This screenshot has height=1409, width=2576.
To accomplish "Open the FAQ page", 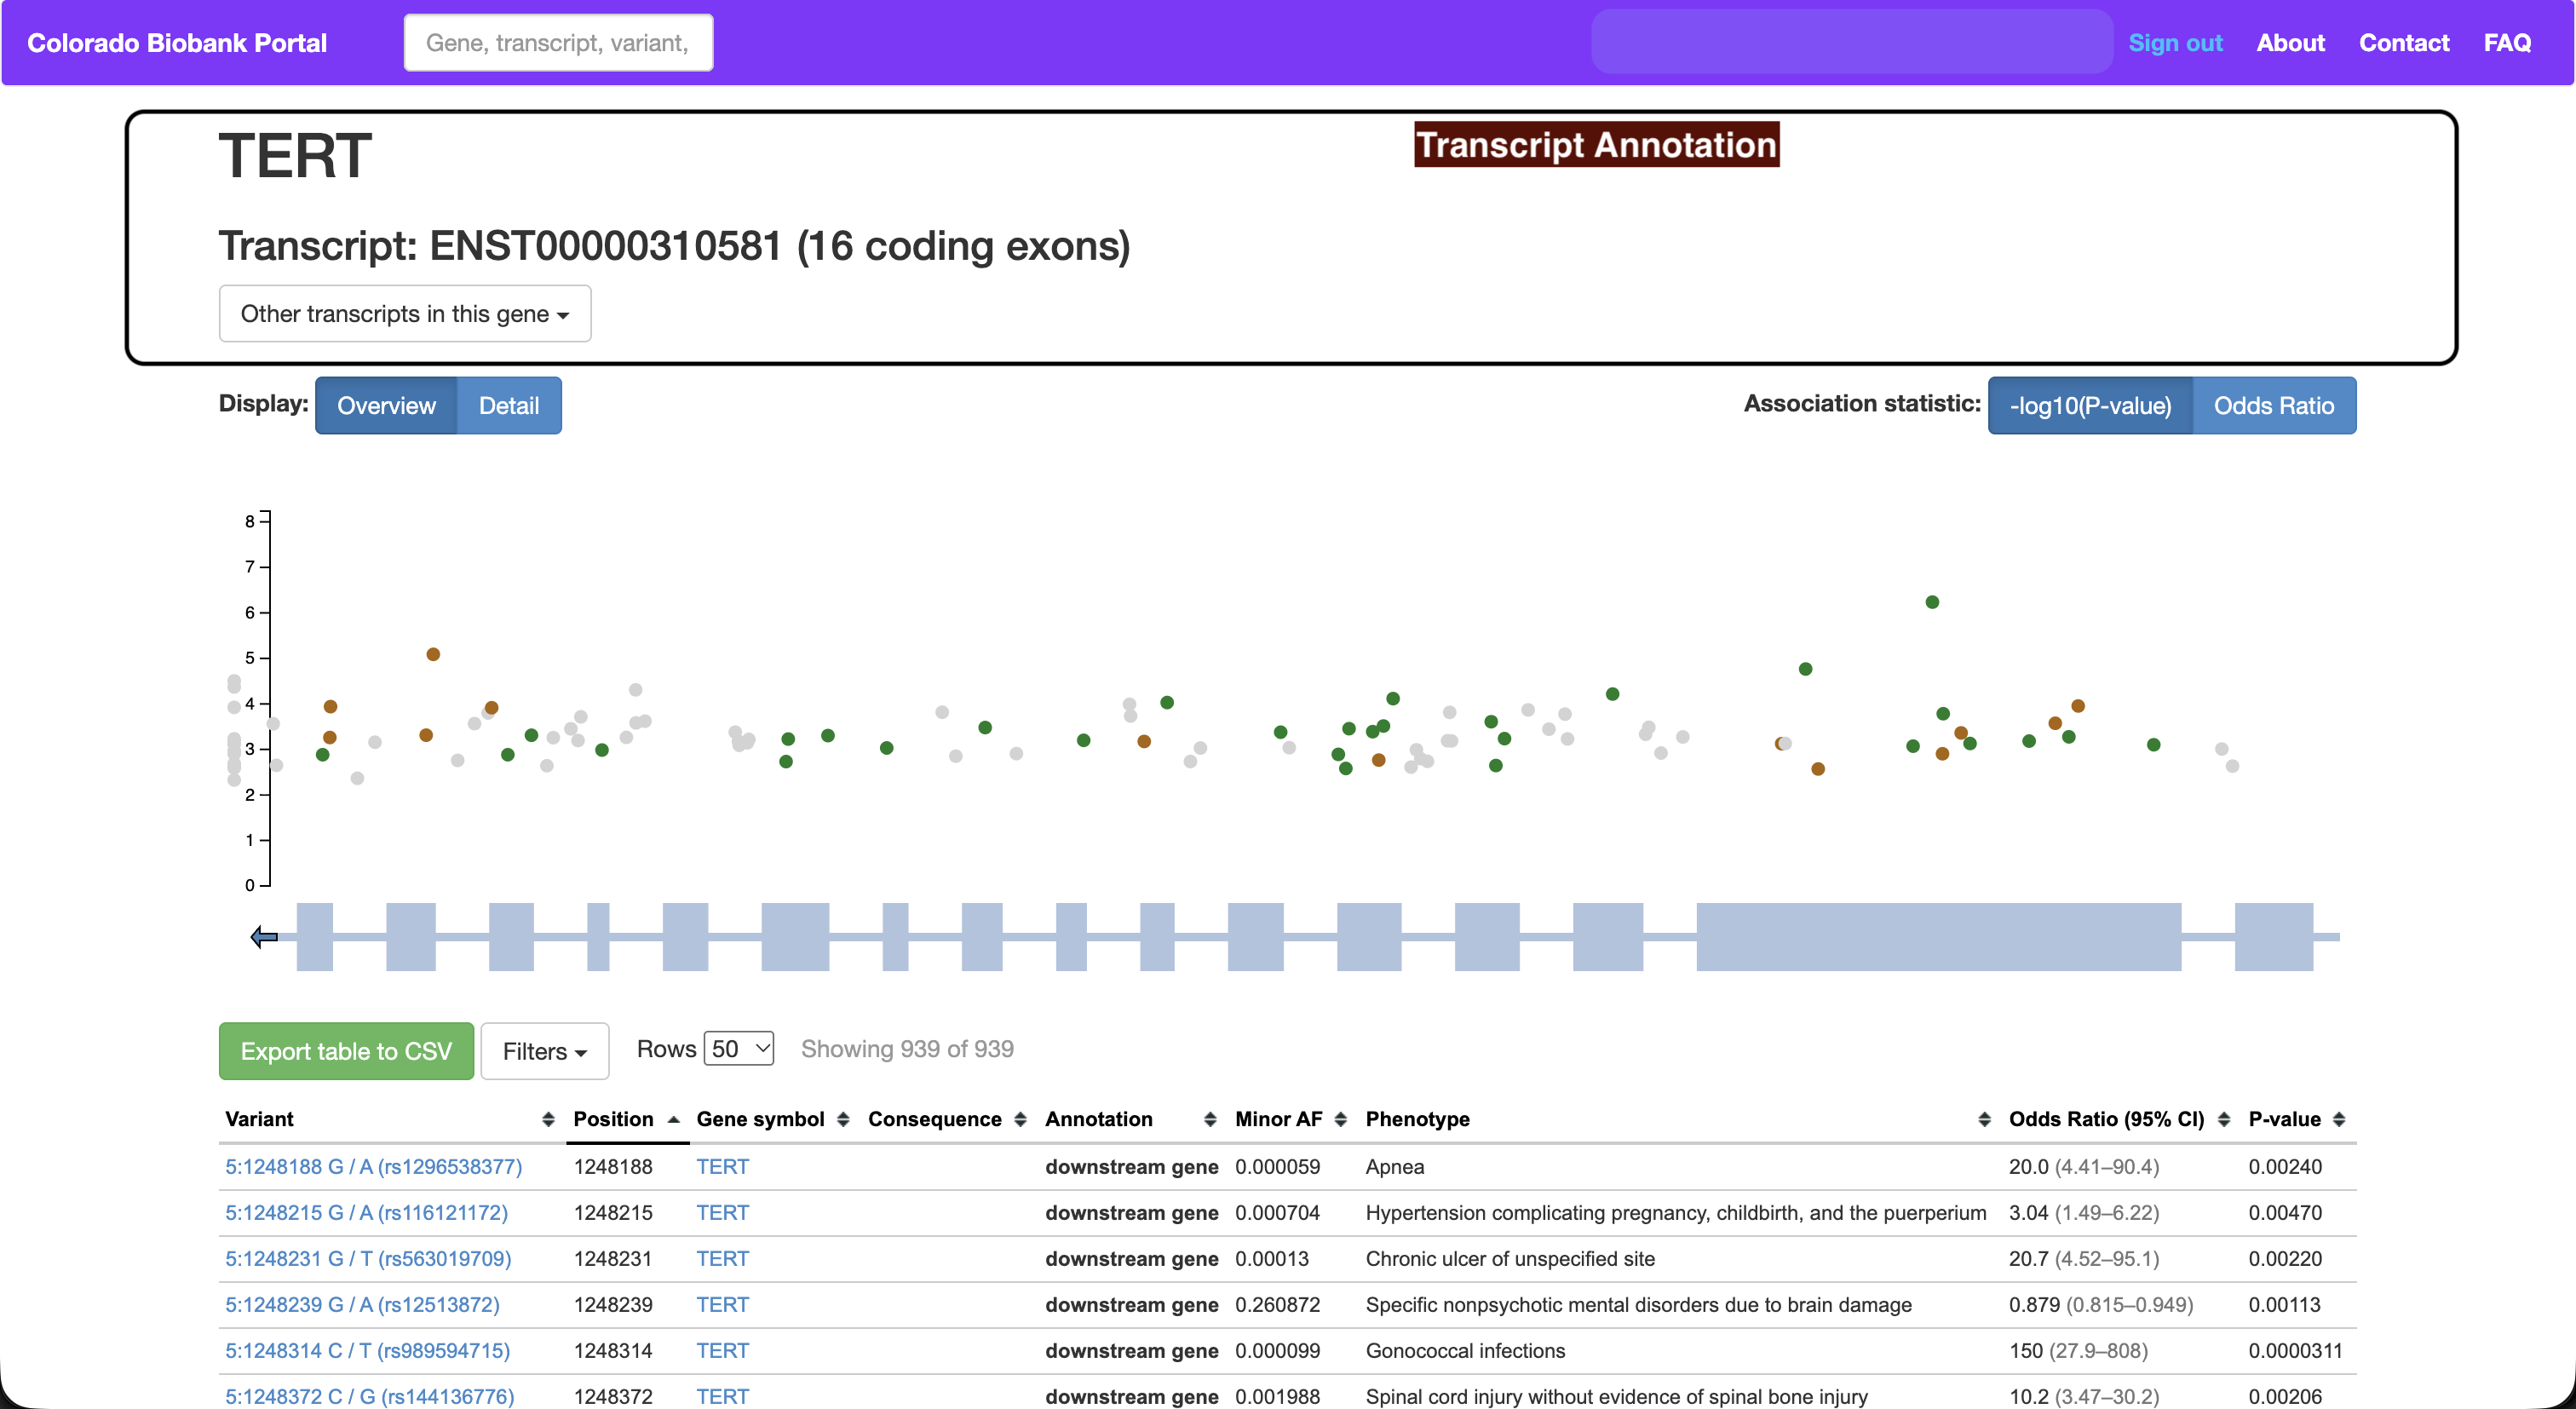I will (x=2507, y=43).
